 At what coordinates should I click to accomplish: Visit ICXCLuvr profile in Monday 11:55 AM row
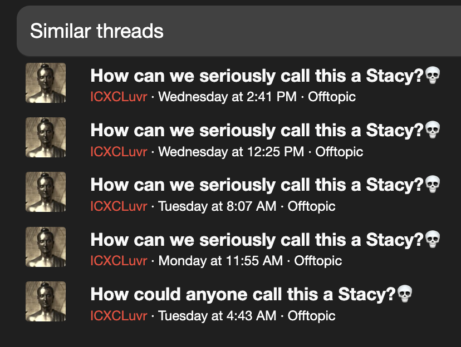click(x=119, y=261)
